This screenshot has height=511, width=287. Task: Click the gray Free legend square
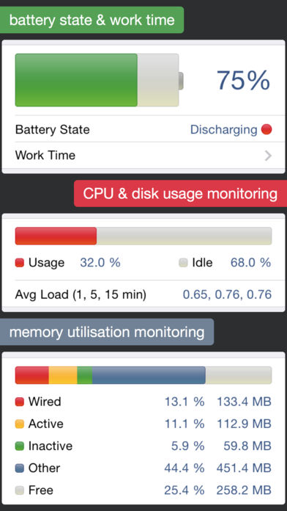coord(20,490)
